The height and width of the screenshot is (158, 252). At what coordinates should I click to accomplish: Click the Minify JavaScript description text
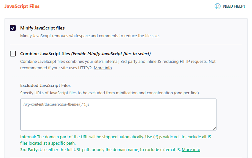pos(90,36)
